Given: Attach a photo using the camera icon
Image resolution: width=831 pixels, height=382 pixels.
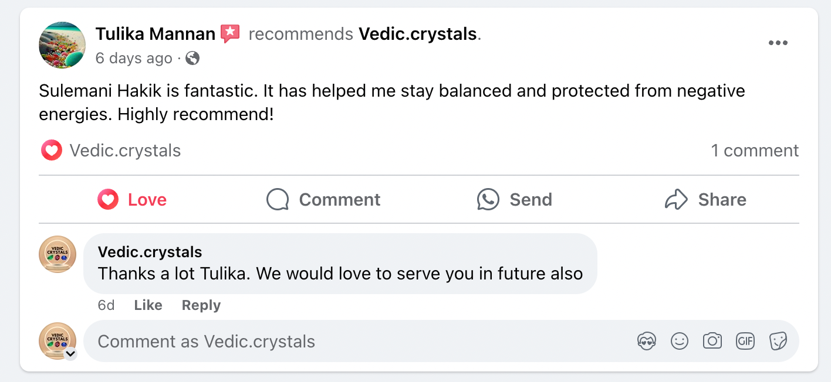Looking at the screenshot, I should (x=712, y=341).
